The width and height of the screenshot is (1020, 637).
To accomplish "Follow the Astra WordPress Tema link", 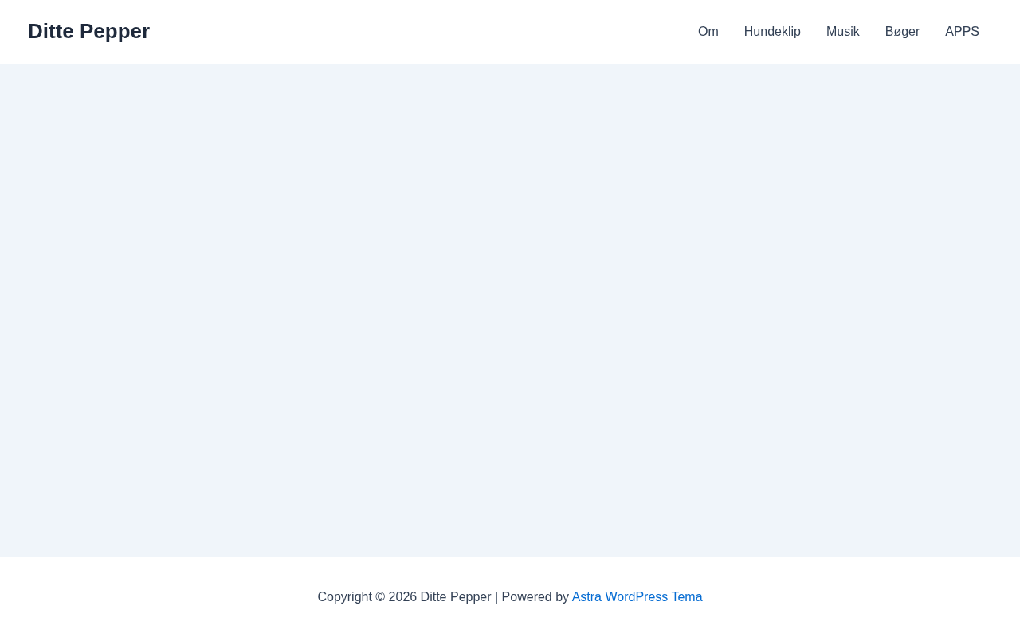I will click(637, 597).
